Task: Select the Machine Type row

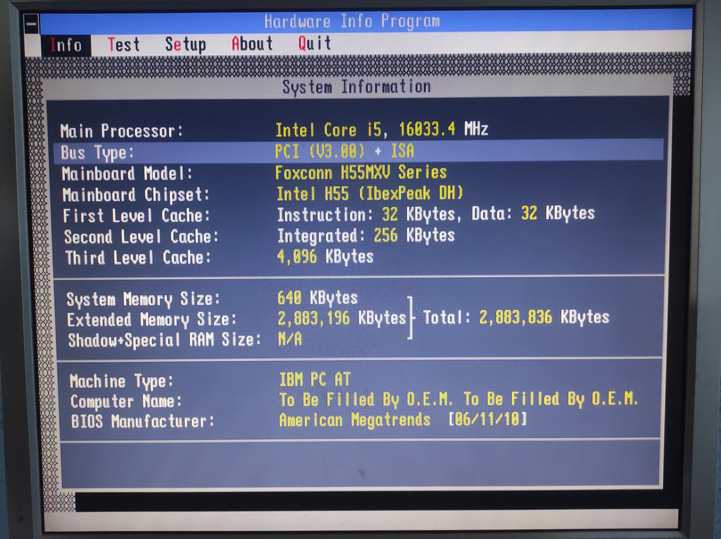Action: [x=121, y=381]
